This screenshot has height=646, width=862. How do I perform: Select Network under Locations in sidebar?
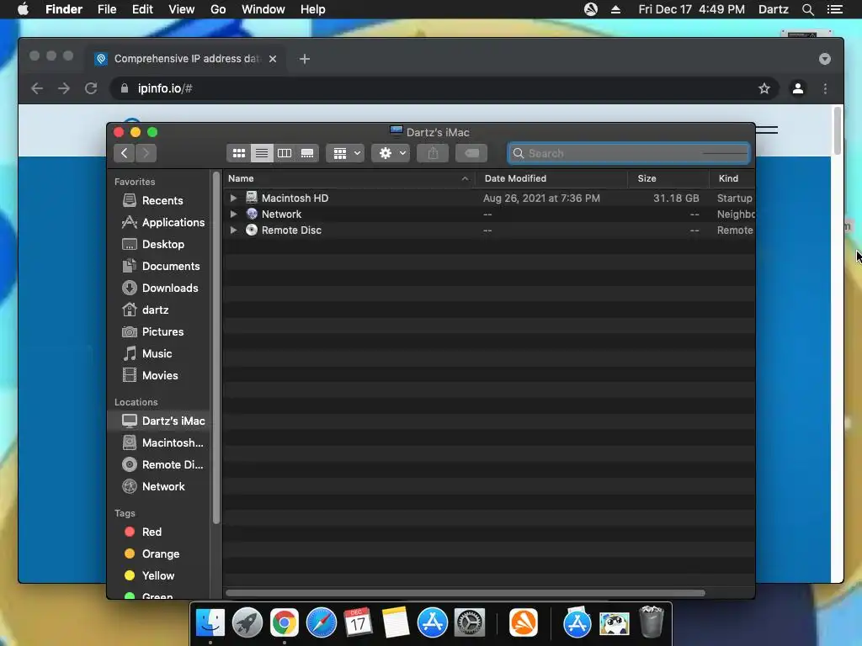click(x=159, y=487)
